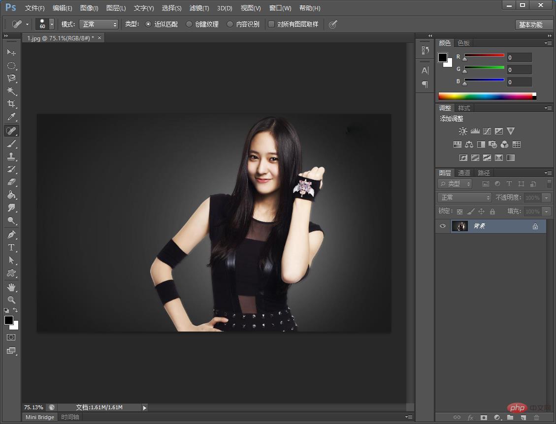Image resolution: width=556 pixels, height=424 pixels.
Task: Select the Hand tool
Action: [x=11, y=287]
